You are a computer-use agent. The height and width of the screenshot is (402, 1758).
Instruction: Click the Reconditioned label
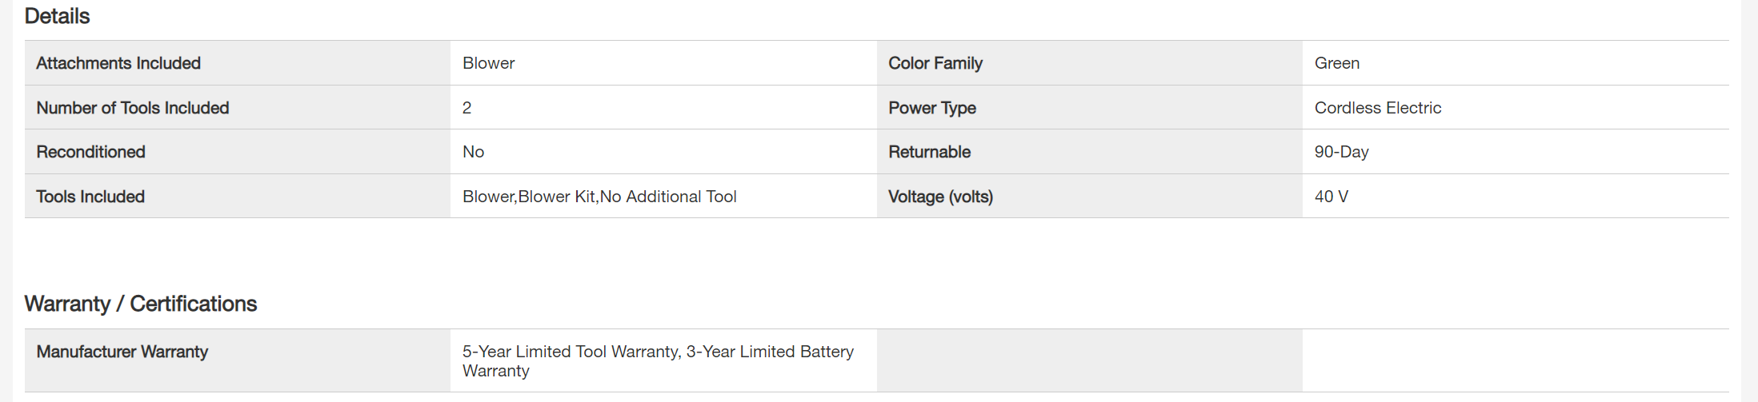[90, 152]
